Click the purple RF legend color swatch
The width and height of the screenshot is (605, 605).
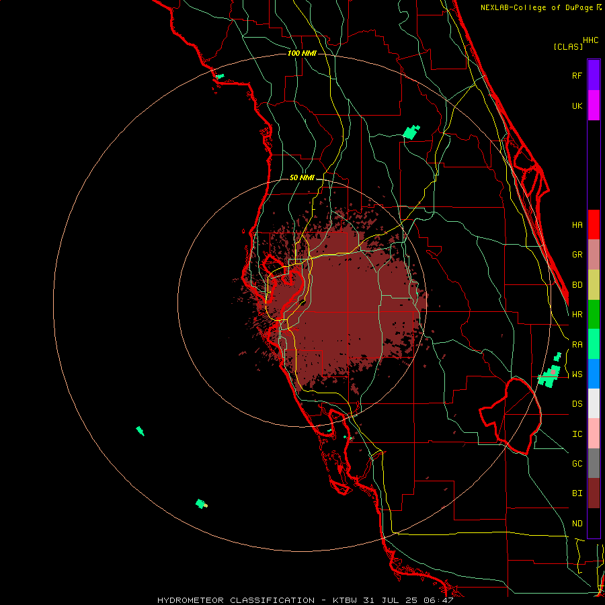coord(594,75)
